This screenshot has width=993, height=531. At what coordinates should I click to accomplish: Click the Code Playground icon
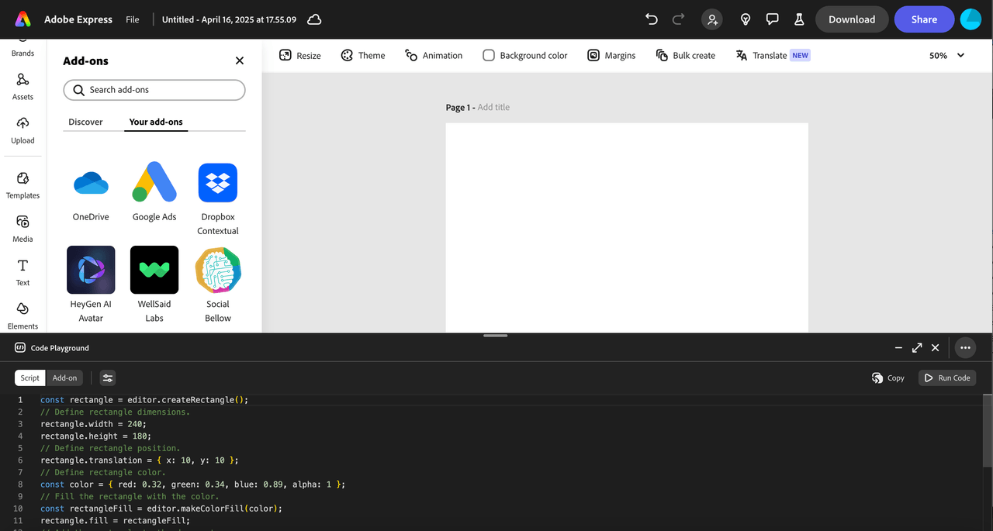click(x=20, y=348)
